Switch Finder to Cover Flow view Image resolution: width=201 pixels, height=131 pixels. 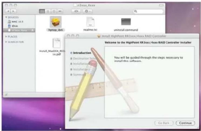point(60,11)
